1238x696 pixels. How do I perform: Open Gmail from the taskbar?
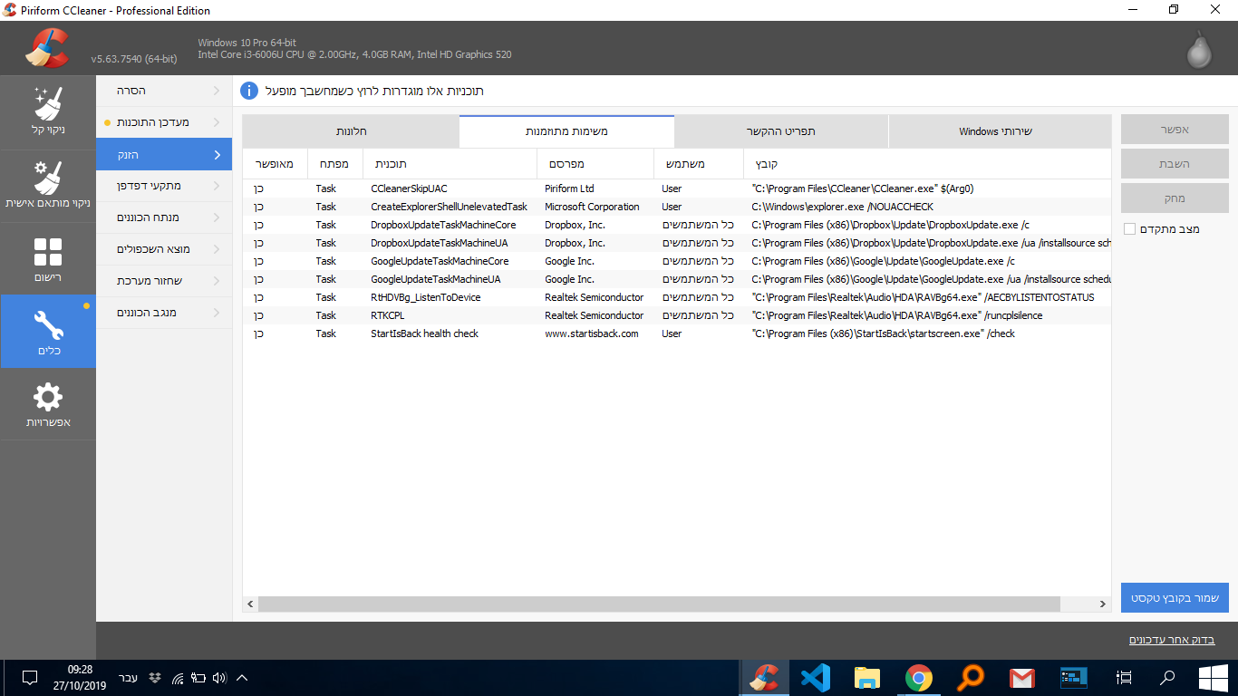1022,677
